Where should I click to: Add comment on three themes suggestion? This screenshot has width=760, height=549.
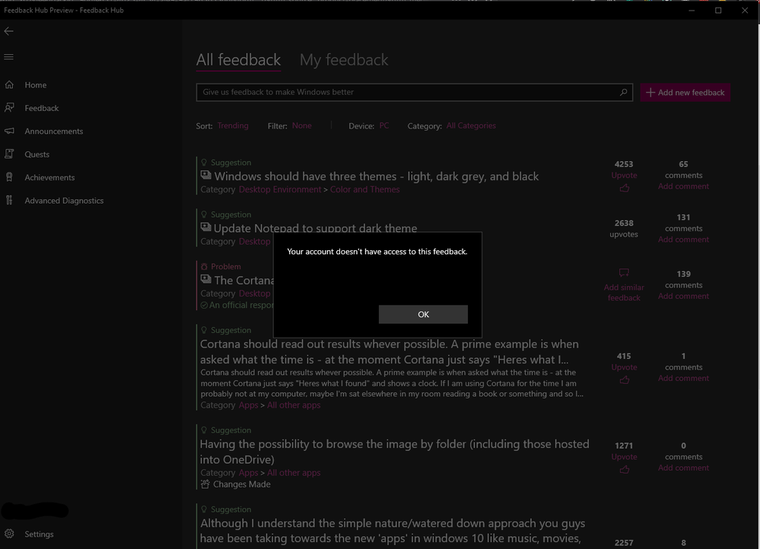(x=683, y=186)
